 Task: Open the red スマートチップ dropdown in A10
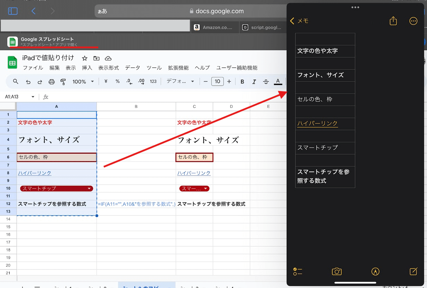point(89,188)
